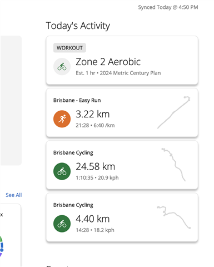Open the See All link
This screenshot has width=214, height=267.
[14, 195]
